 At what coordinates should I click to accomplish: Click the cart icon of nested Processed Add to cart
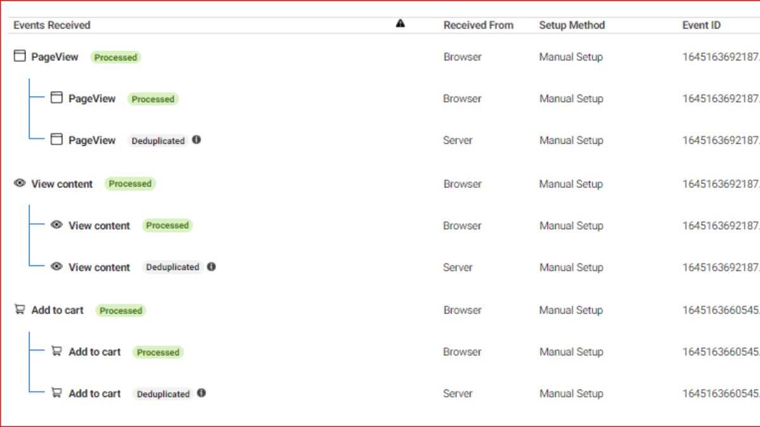click(56, 351)
